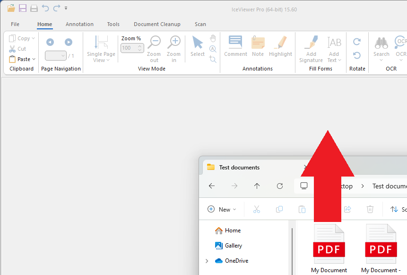
Task: Click the Test documents Explorer tab
Action: [239, 168]
